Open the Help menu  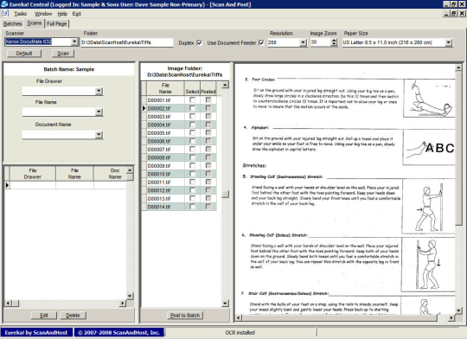(62, 14)
